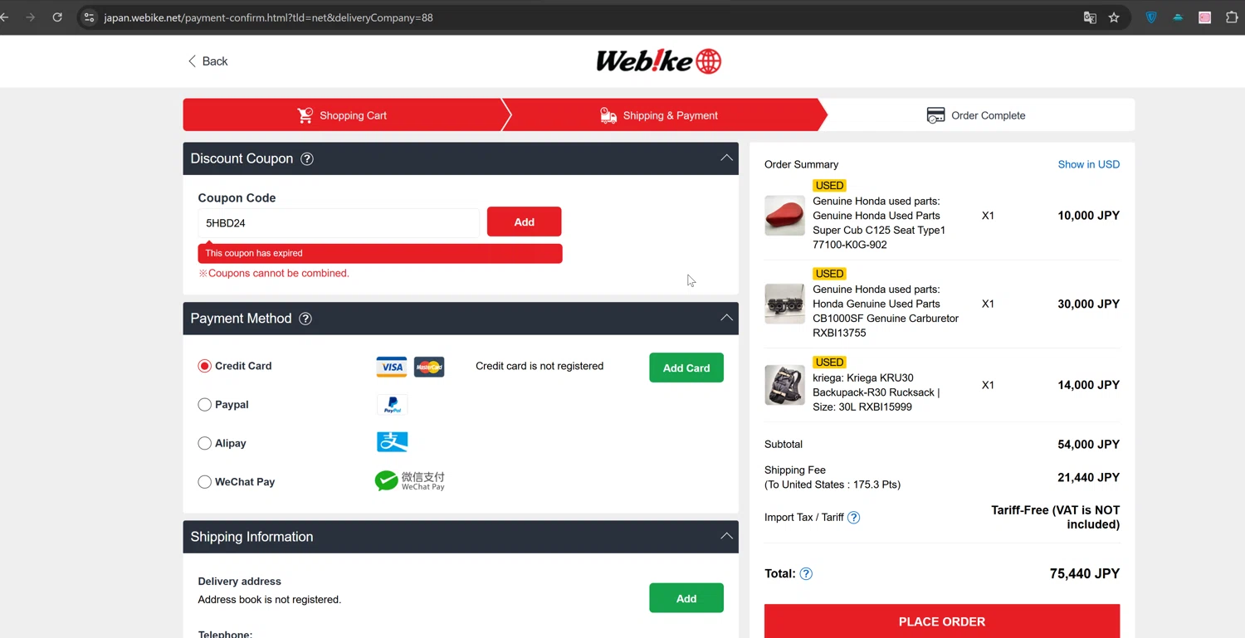The width and height of the screenshot is (1245, 638).
Task: Click the browser address bar URL
Action: [x=268, y=17]
